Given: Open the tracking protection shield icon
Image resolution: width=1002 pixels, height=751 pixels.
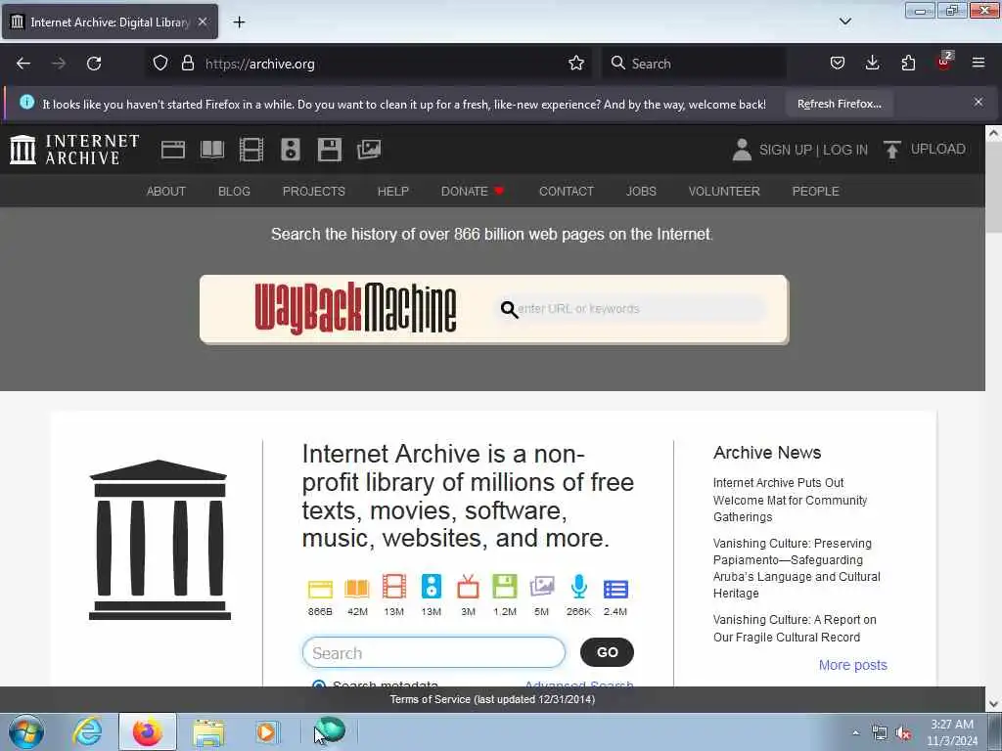Looking at the screenshot, I should pos(160,64).
